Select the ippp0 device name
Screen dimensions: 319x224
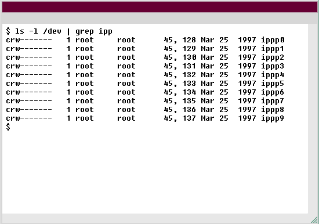(273, 40)
